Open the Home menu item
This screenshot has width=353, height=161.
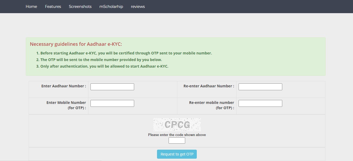[31, 7]
